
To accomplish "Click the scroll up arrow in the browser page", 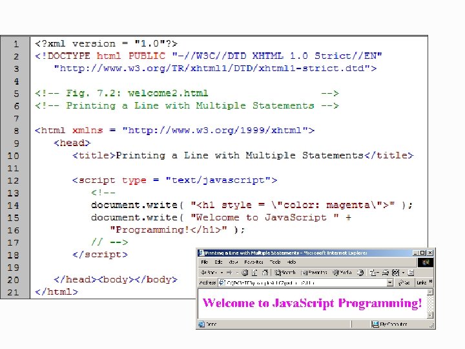I will [x=430, y=292].
